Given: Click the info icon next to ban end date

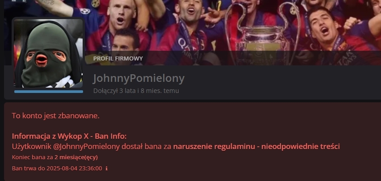Looking at the screenshot, I should coord(106,169).
